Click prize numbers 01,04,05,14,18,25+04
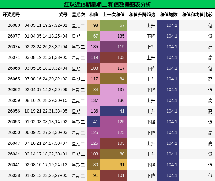 click(46, 36)
